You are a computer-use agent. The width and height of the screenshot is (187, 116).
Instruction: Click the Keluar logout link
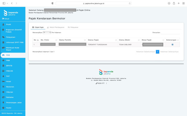coord(6,19)
